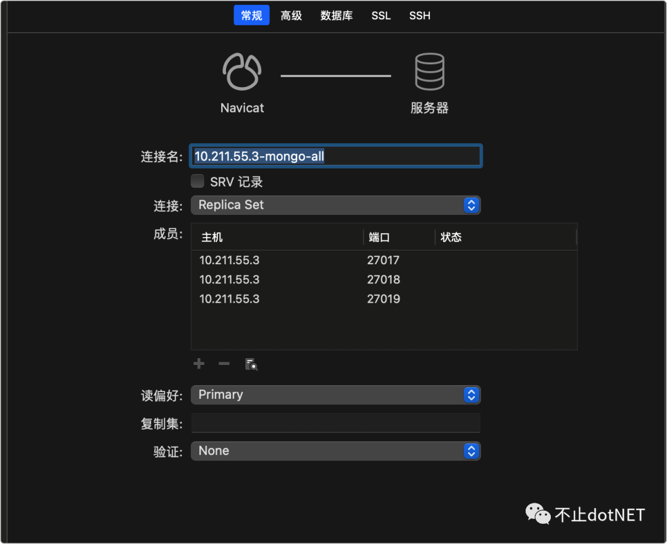Open the 验证 None dropdown
The image size is (667, 544).
(336, 451)
